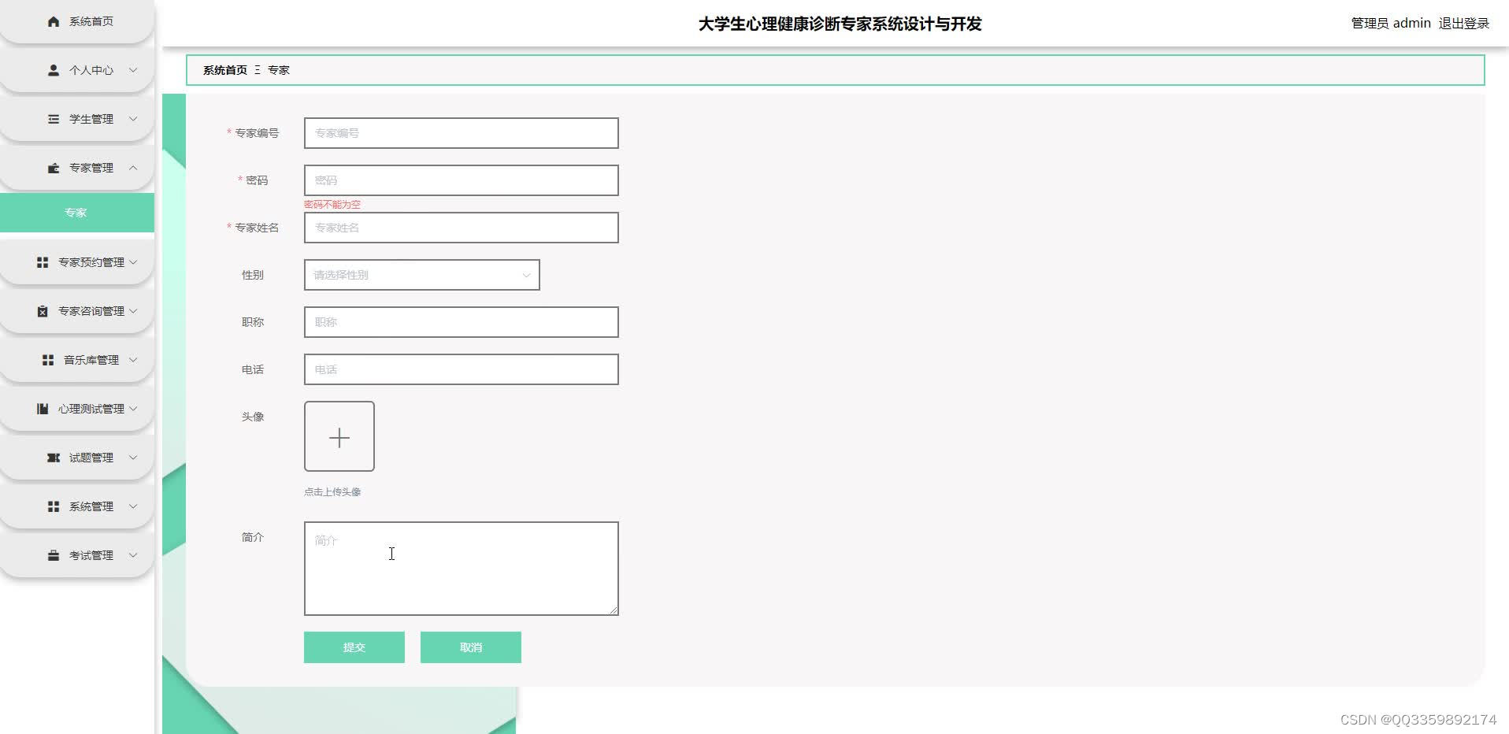Focus the 专家姓名 input field
1509x734 pixels.
(x=462, y=228)
